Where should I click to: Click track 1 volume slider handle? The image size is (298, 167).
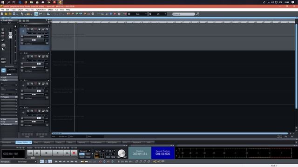pyautogui.click(x=39, y=37)
